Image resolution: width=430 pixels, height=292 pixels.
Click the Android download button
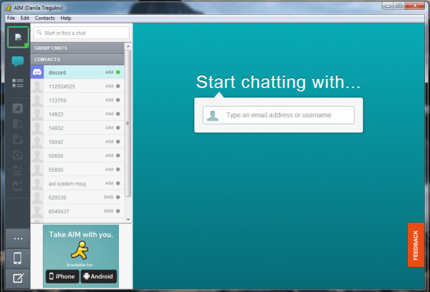(x=99, y=276)
